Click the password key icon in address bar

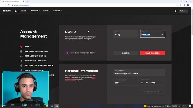(177, 5)
